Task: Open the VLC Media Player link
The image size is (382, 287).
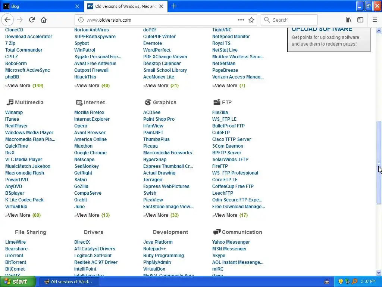Action: (24, 159)
